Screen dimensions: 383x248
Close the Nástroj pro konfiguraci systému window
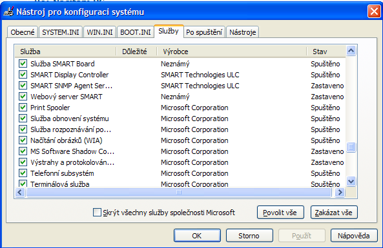coord(374,12)
